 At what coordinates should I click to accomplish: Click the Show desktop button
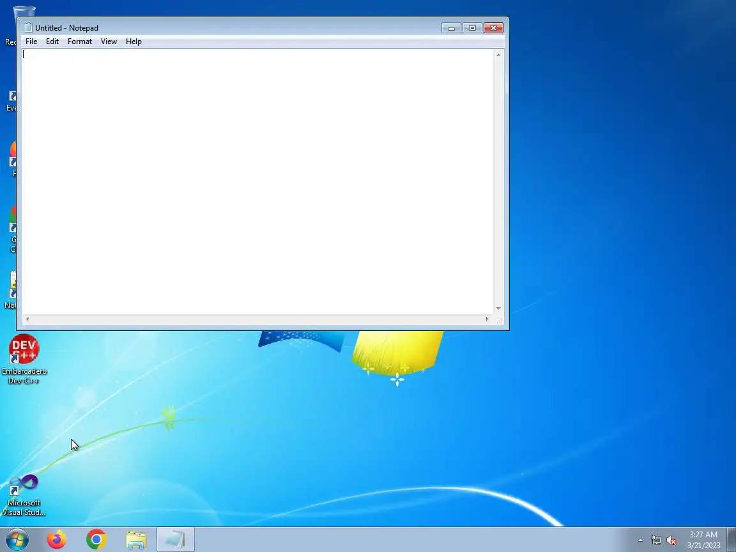(732, 539)
